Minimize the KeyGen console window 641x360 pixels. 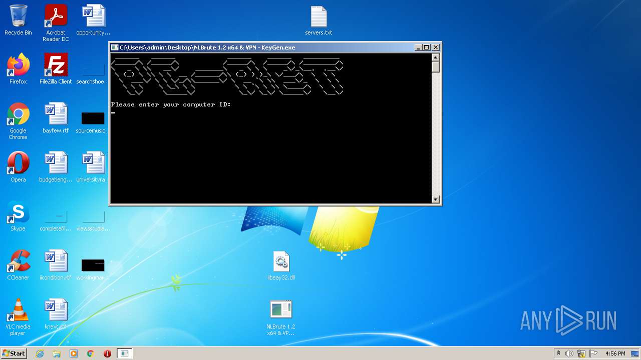coord(418,47)
